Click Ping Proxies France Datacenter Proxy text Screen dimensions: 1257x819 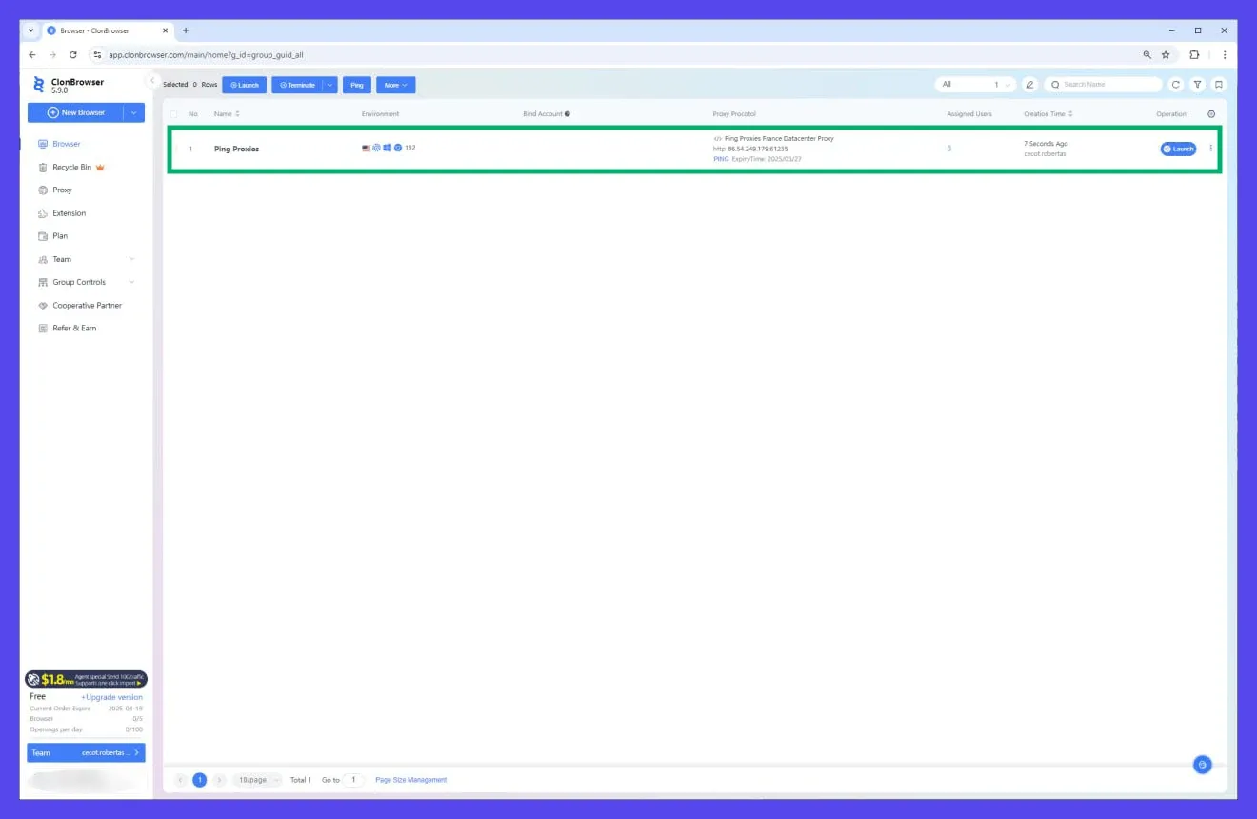(779, 138)
